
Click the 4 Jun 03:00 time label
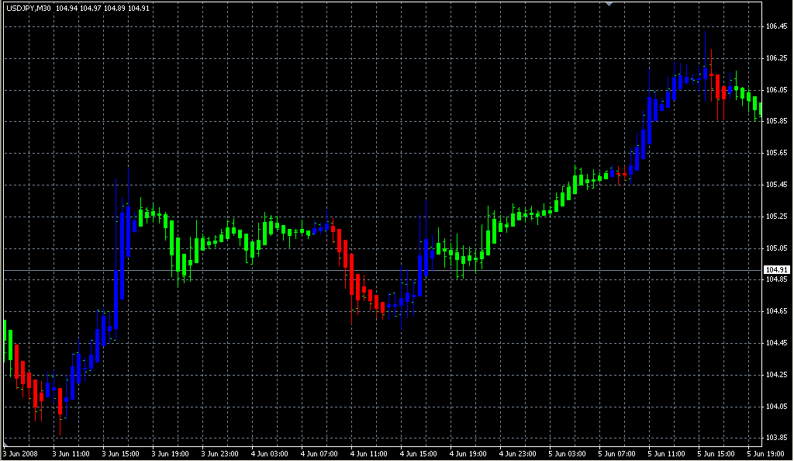tap(269, 454)
